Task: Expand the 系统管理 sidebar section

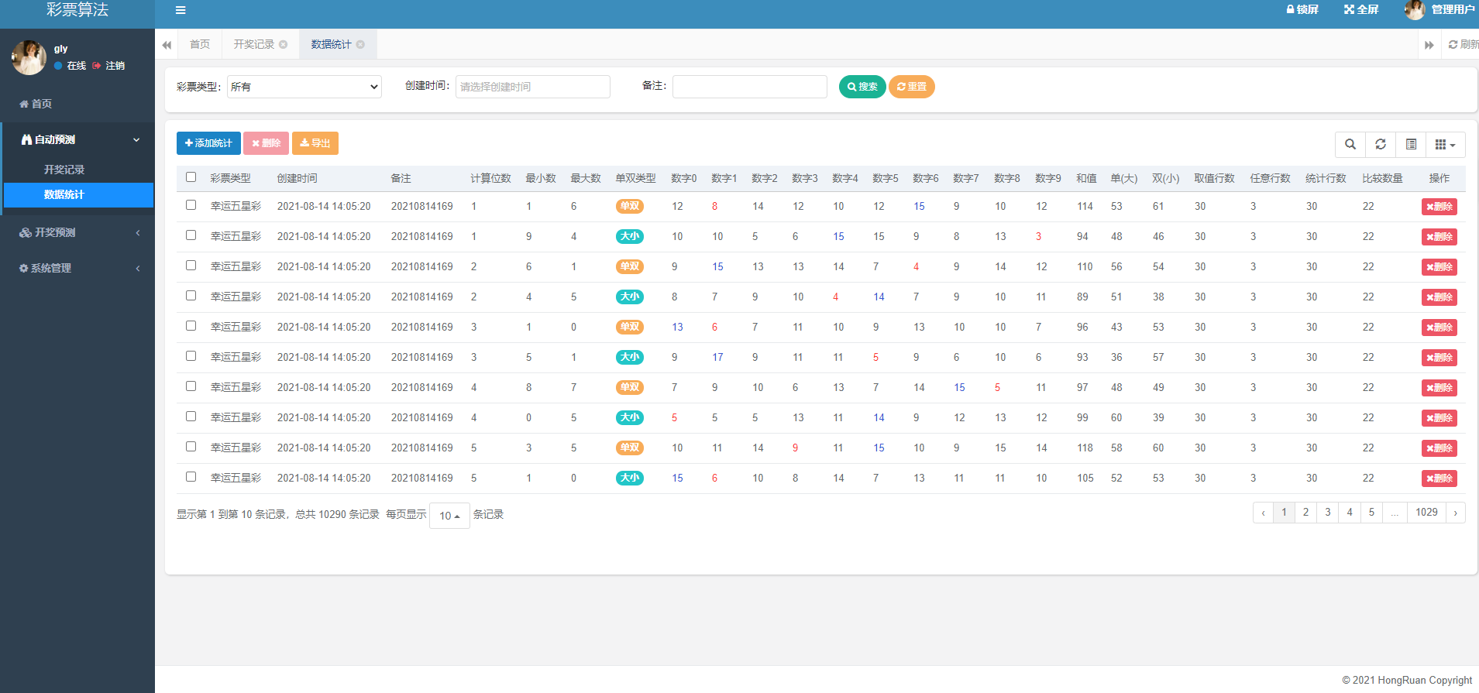Action: tap(77, 268)
